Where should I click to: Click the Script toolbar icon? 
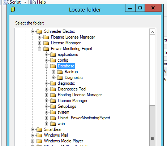(x=6, y=2)
